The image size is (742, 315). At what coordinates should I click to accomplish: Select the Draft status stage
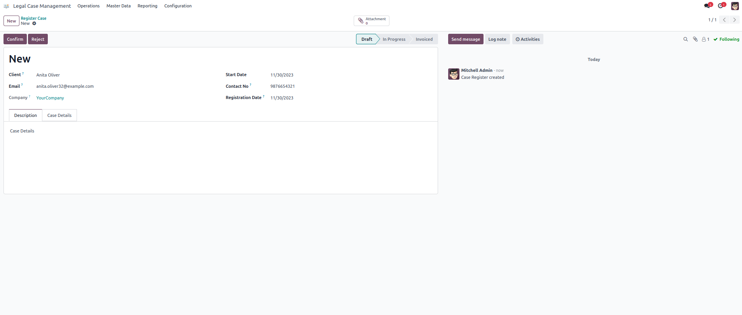(367, 39)
